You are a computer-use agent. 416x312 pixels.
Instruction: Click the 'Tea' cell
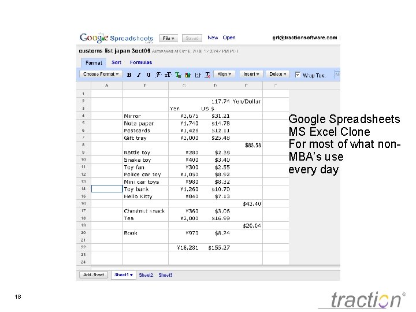(x=146, y=218)
